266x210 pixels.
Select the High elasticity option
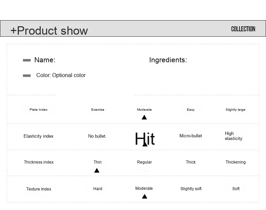(233, 136)
